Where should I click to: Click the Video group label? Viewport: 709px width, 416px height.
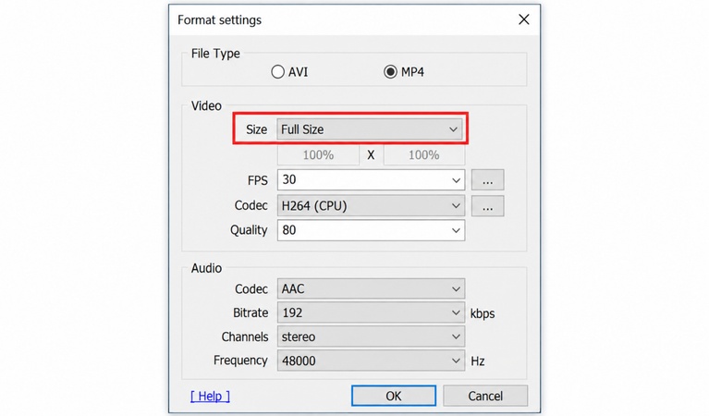206,105
